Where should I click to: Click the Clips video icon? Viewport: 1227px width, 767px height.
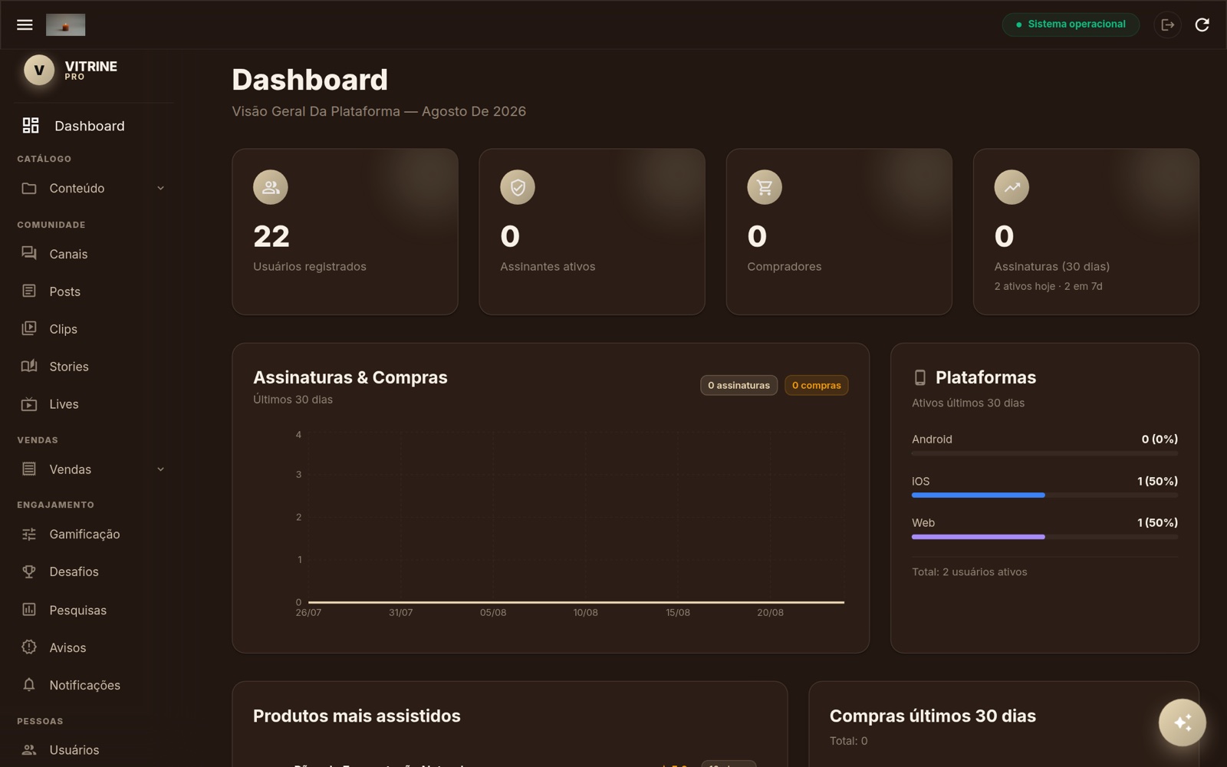pos(29,328)
